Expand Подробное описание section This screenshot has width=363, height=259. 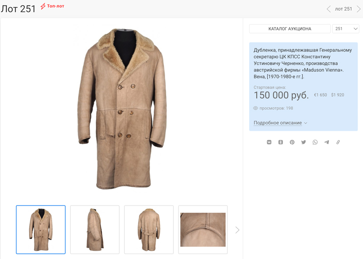(280, 123)
